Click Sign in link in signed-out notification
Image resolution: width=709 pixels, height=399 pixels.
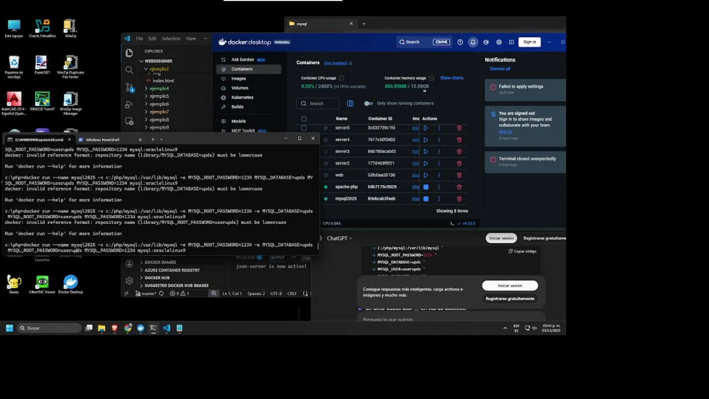[505, 131]
